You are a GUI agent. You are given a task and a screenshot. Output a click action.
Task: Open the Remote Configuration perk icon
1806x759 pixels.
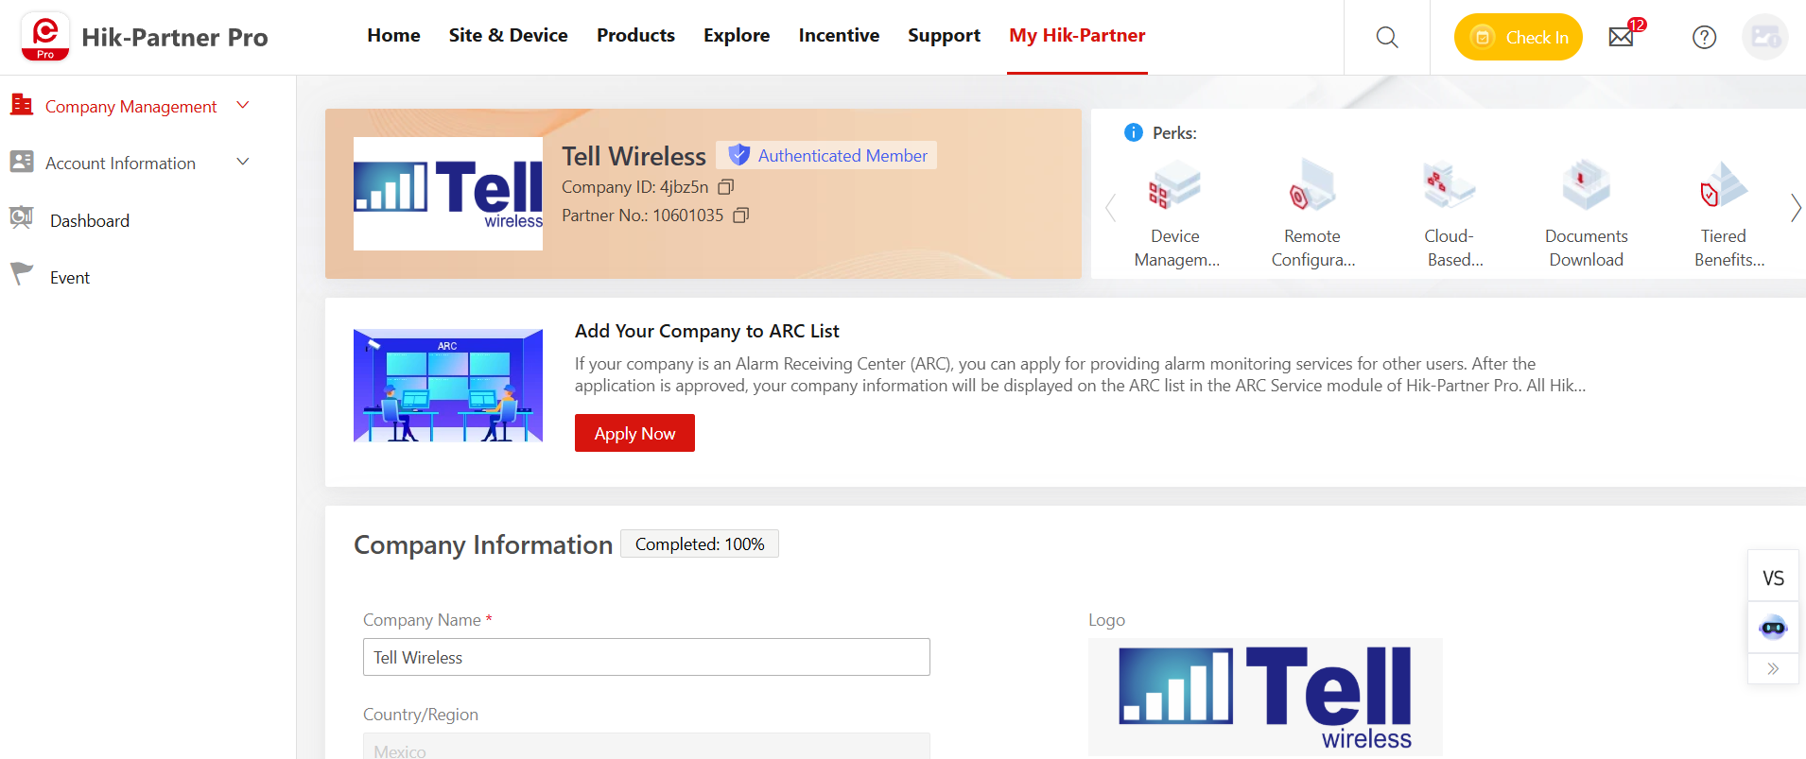click(1312, 185)
